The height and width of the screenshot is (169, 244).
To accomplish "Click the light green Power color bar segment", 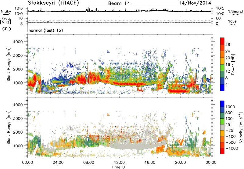I will [222, 68].
